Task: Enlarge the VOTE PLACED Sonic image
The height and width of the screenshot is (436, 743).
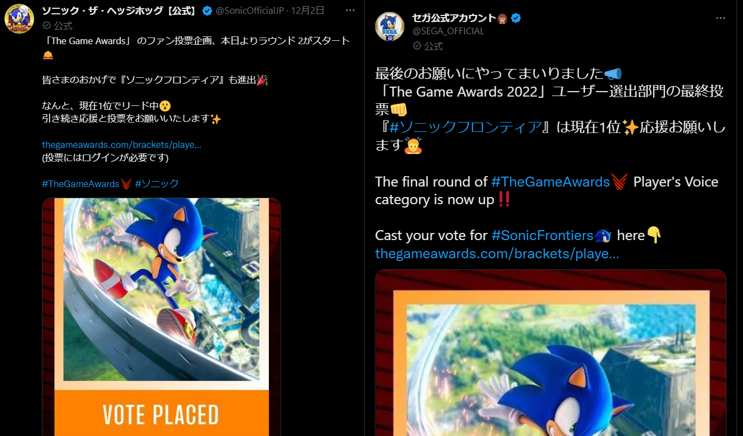Action: pos(162,317)
